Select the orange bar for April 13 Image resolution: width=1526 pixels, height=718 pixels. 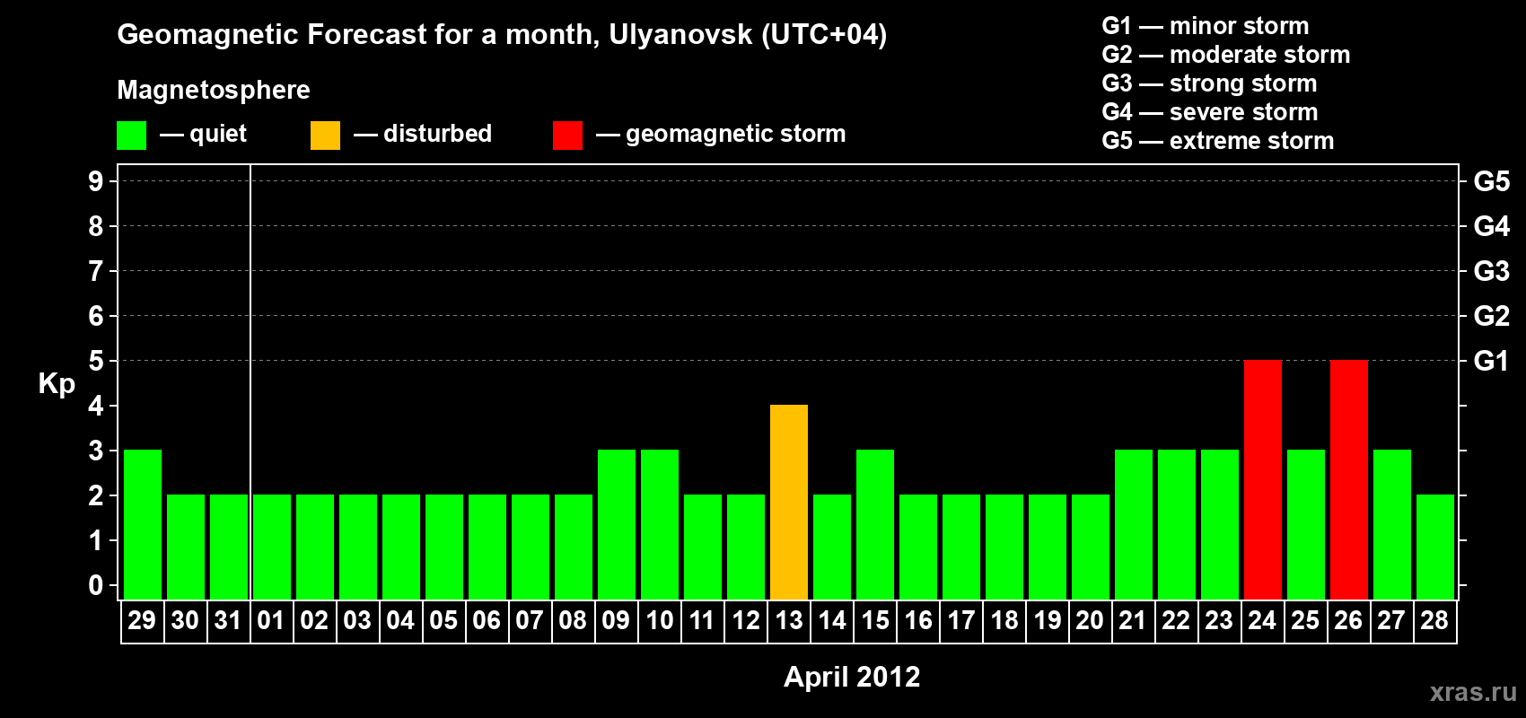pyautogui.click(x=789, y=502)
